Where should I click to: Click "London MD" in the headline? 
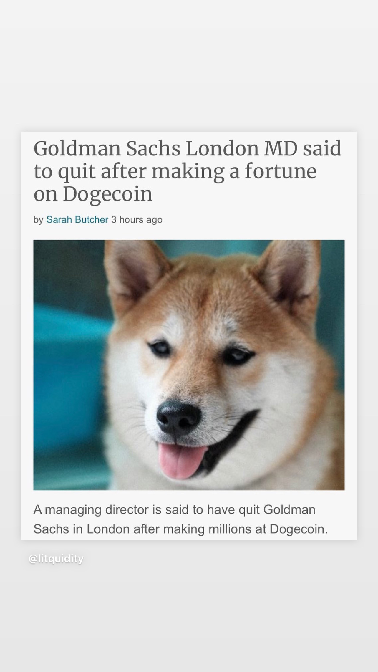coord(241,148)
